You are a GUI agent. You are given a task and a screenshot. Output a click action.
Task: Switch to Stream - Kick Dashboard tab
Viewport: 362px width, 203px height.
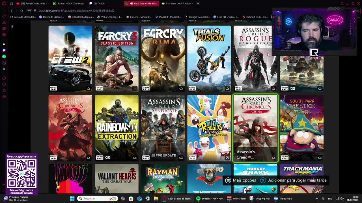point(69,3)
